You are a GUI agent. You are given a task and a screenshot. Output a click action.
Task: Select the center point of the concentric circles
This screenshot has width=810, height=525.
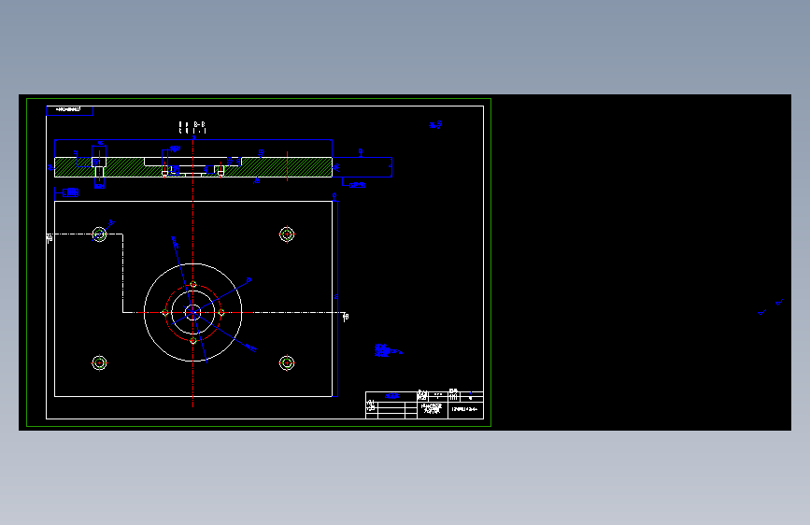[x=192, y=312]
